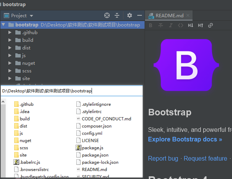Screen dimensions: 232x179
Task: Select the js folder in file explorer list
Action: point(19,133)
